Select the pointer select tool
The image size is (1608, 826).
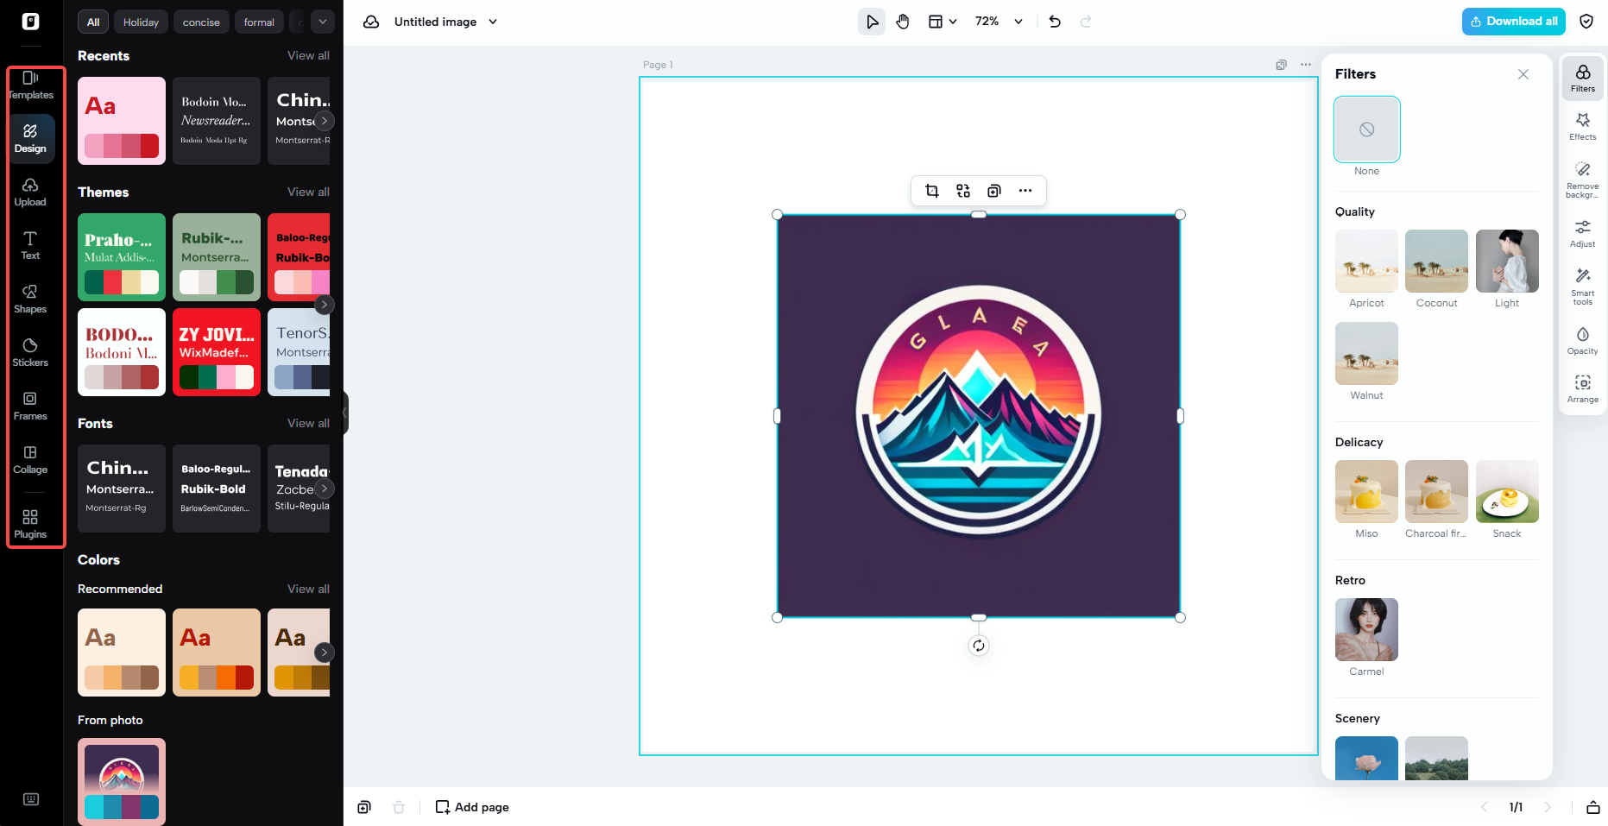click(872, 22)
